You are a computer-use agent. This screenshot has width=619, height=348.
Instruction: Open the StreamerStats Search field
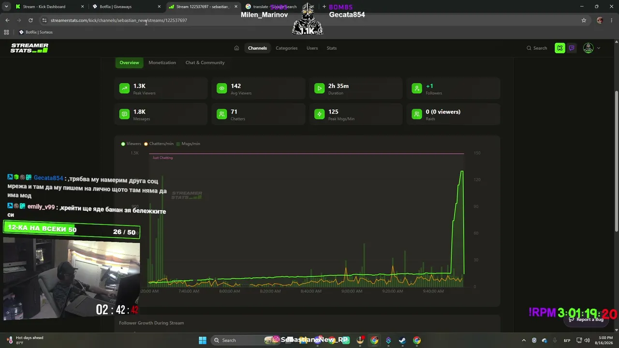[537, 48]
